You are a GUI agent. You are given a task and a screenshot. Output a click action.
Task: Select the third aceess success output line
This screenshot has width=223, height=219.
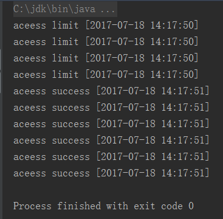pyautogui.click(x=111, y=124)
